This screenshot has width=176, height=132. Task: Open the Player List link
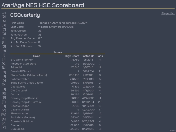(x=168, y=13)
